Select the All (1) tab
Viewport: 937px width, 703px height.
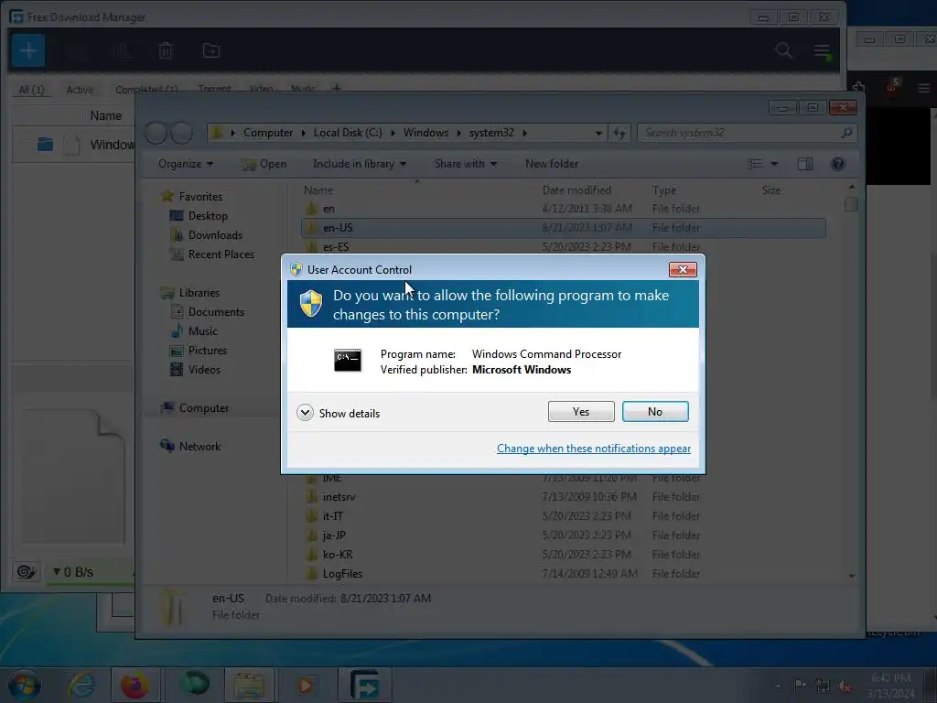tap(31, 90)
